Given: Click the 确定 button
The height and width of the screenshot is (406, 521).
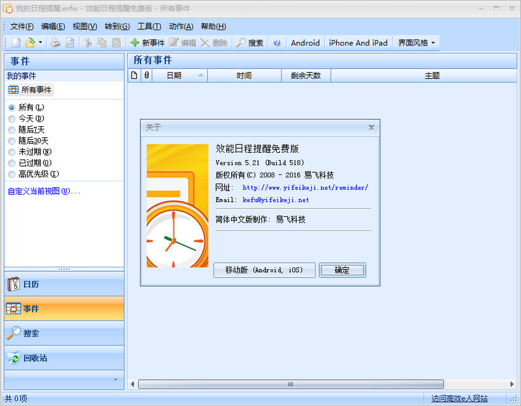Looking at the screenshot, I should [343, 270].
